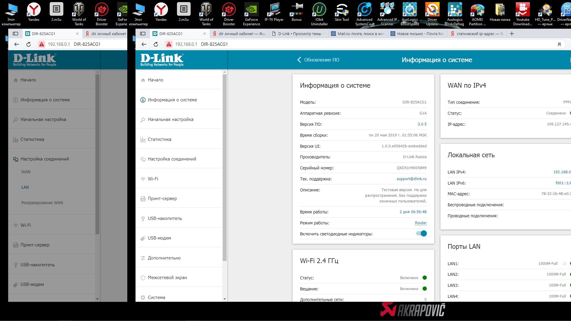Select Межсетевой экран shield icon
This screenshot has width=571, height=321.
[143, 278]
